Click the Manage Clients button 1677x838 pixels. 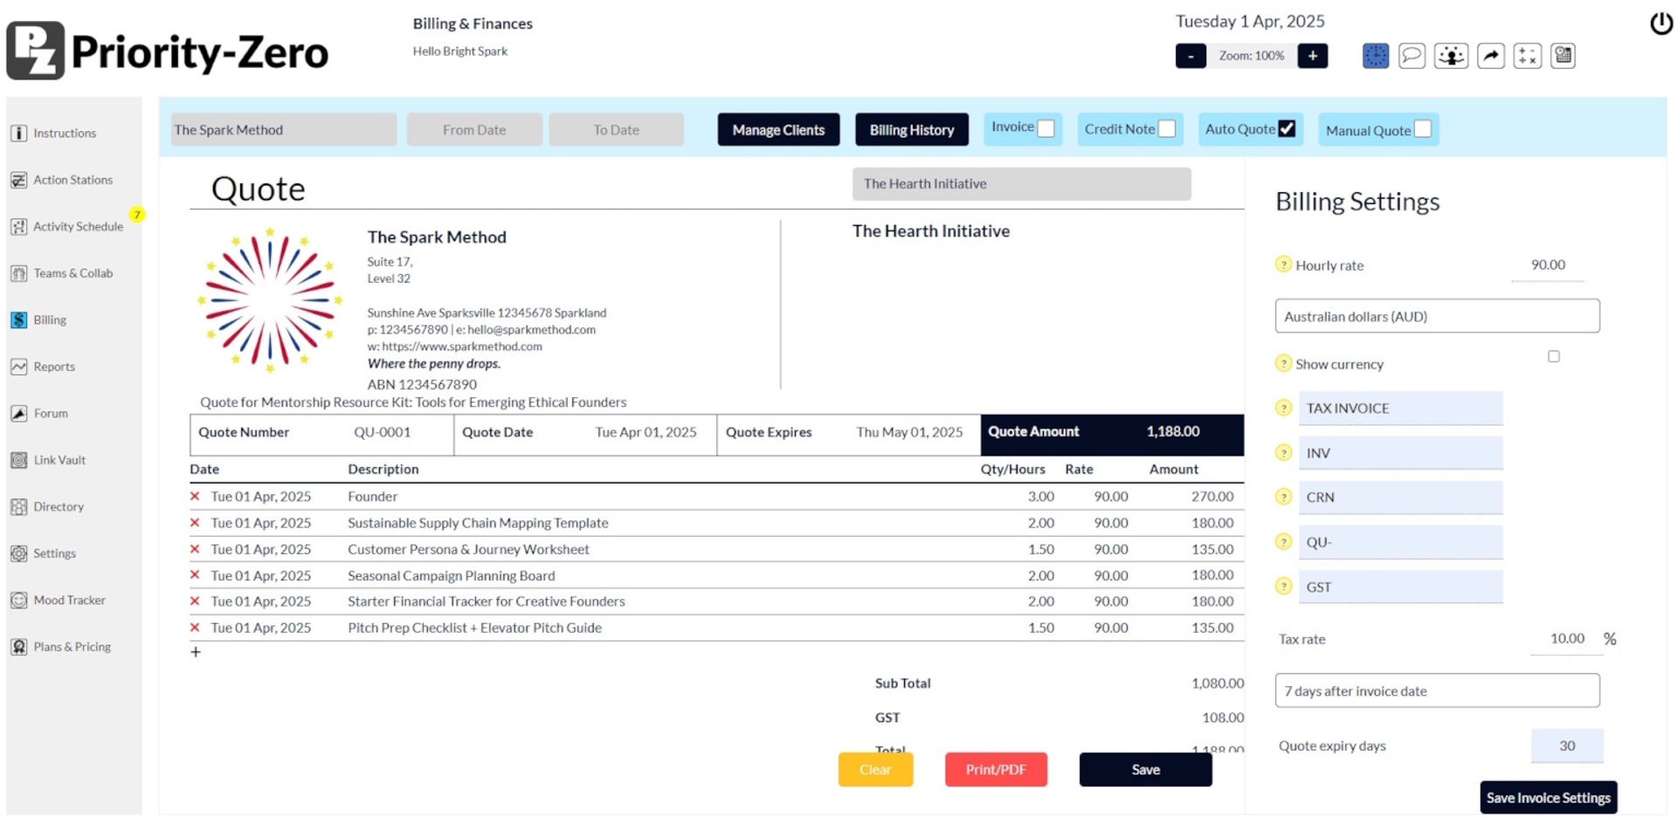pos(777,130)
